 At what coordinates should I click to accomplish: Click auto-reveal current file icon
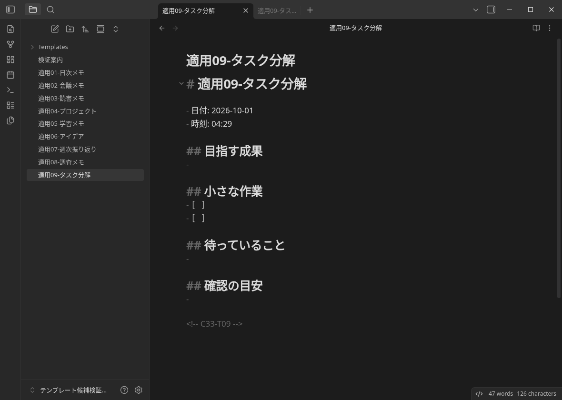[x=100, y=29]
